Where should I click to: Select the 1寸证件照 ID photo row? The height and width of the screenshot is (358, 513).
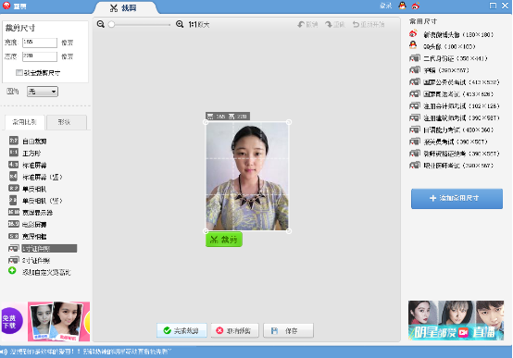43,249
